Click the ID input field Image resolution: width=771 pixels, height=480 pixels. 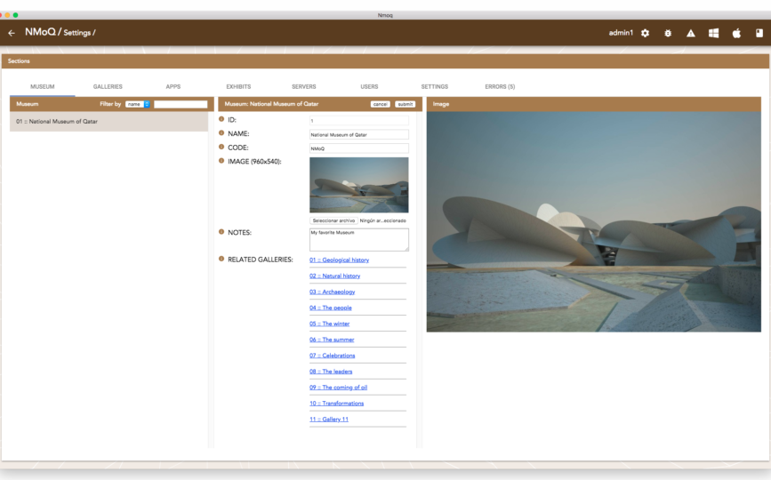(x=359, y=120)
